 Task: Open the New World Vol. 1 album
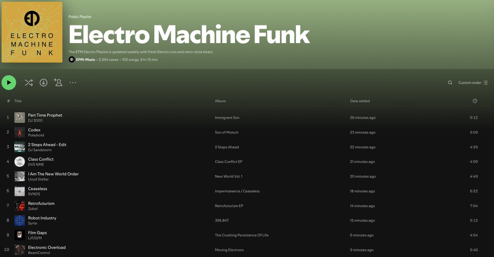click(228, 176)
